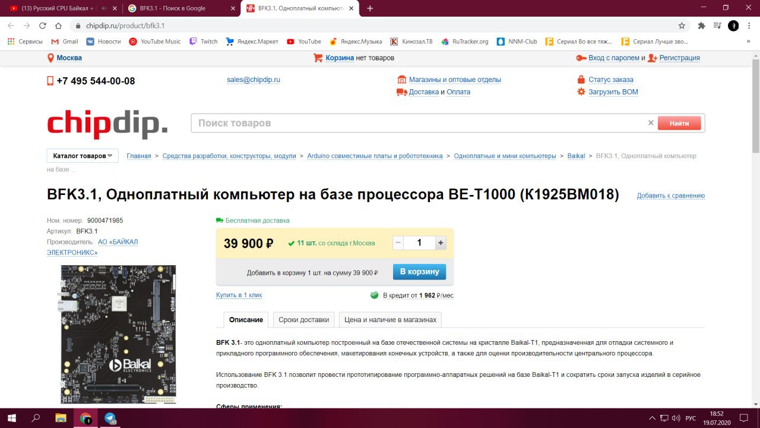The width and height of the screenshot is (760, 428).
Task: Bookmark this page with the star icon
Action: click(x=682, y=26)
